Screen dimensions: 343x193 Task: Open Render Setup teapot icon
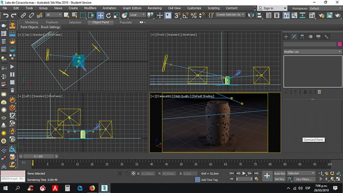click(322, 15)
